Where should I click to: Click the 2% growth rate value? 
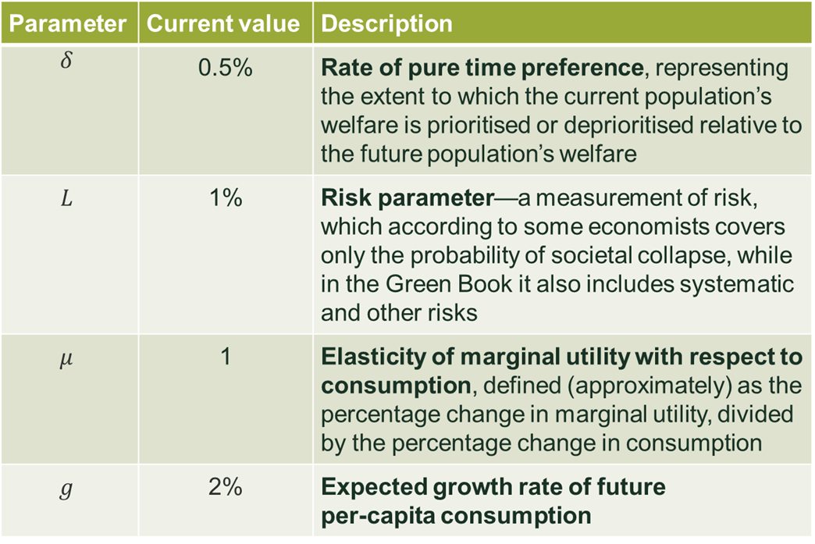226,487
